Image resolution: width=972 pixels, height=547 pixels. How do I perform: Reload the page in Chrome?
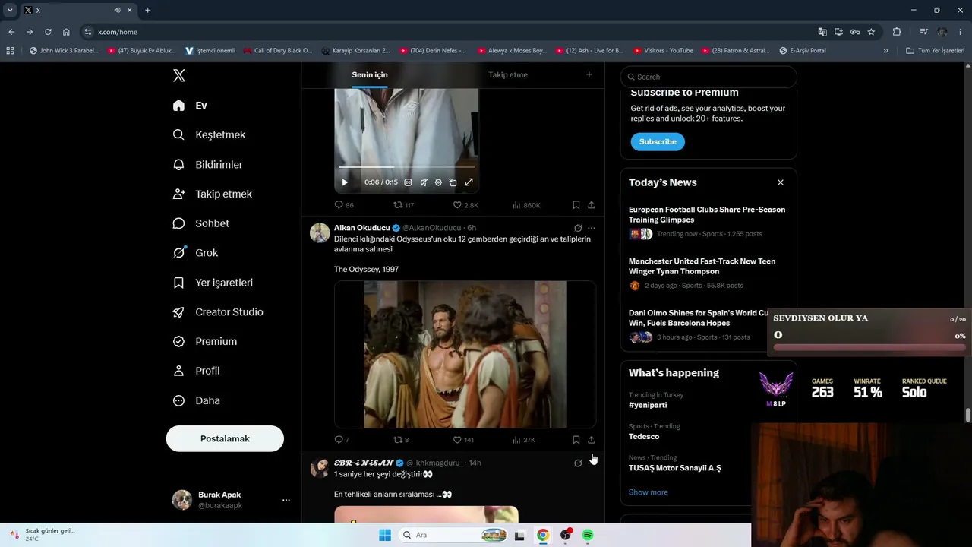(48, 32)
